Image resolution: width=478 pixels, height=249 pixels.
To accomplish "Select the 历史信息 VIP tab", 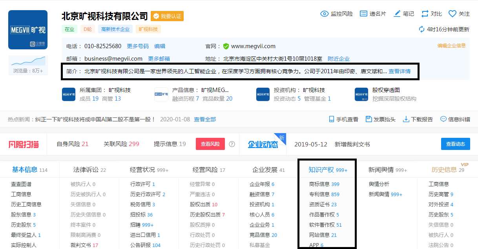I will coord(448,170).
